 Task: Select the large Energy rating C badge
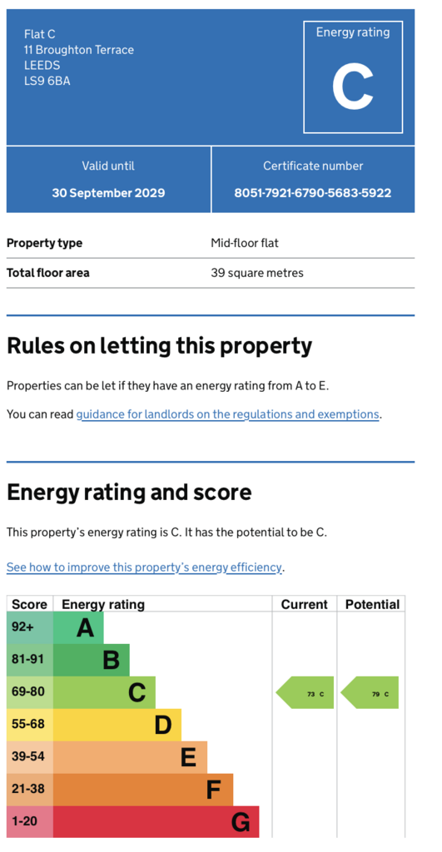tap(353, 77)
